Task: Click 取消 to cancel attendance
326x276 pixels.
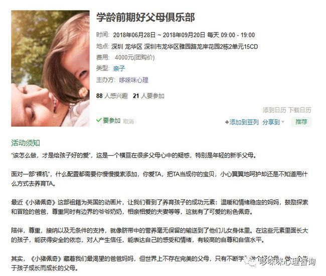Action: pos(128,121)
